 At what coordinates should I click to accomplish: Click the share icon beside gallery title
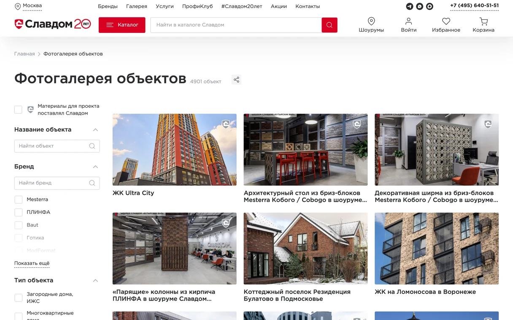[236, 80]
